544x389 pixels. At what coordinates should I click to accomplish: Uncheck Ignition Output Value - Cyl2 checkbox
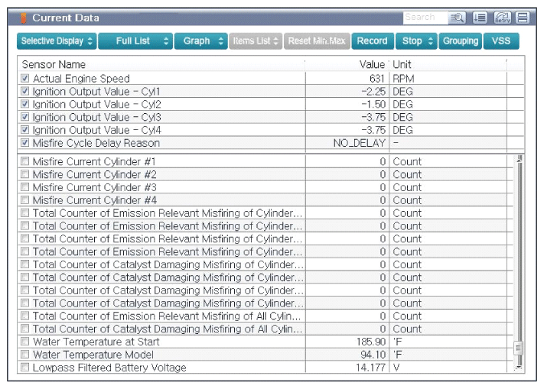(x=24, y=104)
